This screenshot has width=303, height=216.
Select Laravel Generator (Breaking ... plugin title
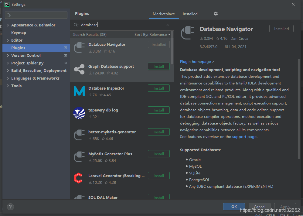(116, 176)
